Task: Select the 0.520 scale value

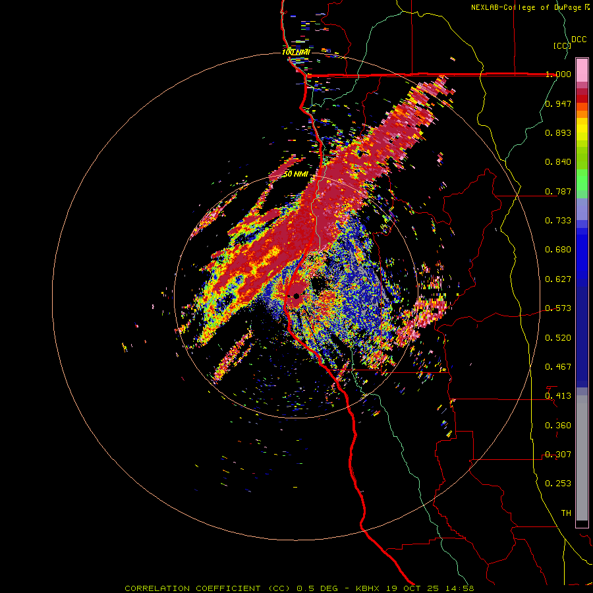Action: pyautogui.click(x=558, y=338)
